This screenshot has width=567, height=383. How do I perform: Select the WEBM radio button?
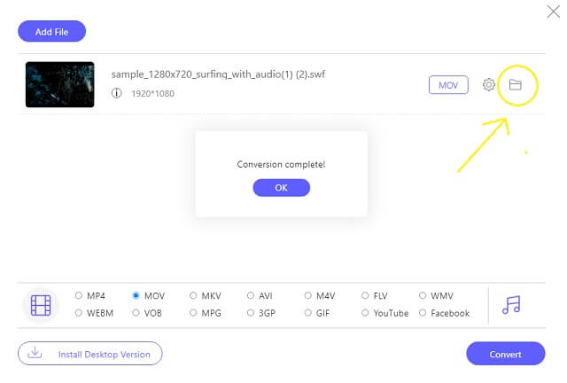[80, 313]
